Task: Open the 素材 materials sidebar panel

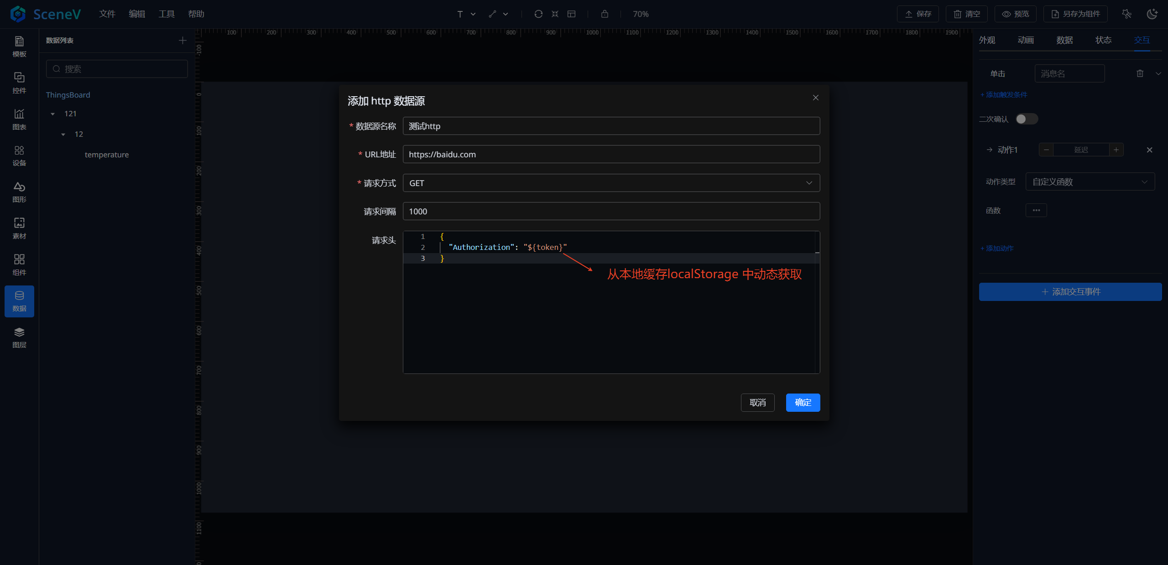Action: click(x=19, y=228)
